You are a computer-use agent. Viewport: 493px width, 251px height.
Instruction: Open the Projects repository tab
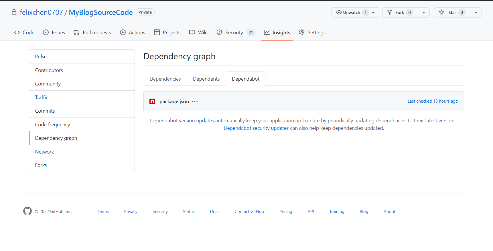(x=167, y=33)
